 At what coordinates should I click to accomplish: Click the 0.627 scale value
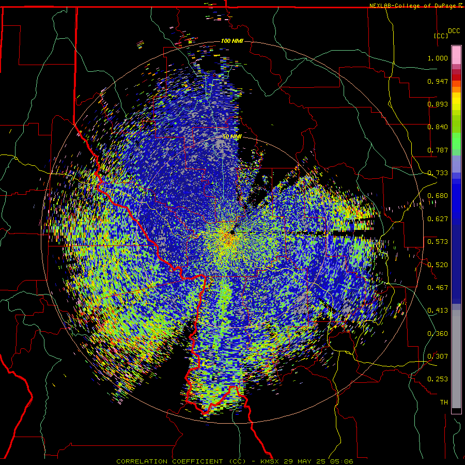point(438,219)
